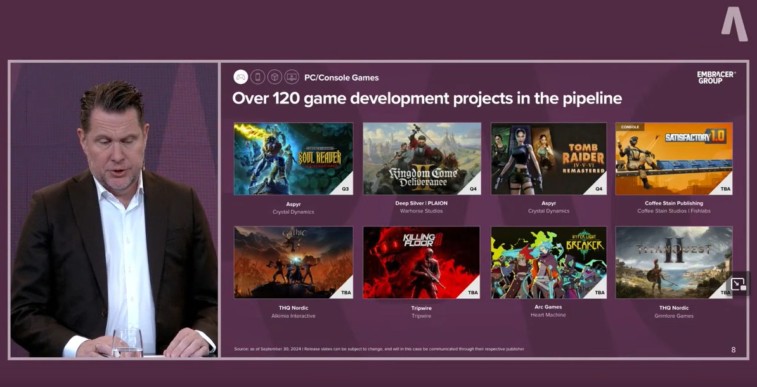
Task: Open the Tomb Raider IV-V-VI Remastered cover
Action: 548,159
